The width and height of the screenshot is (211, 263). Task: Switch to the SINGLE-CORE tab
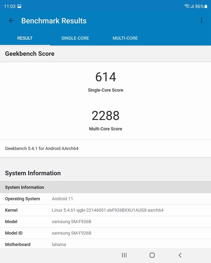point(75,38)
